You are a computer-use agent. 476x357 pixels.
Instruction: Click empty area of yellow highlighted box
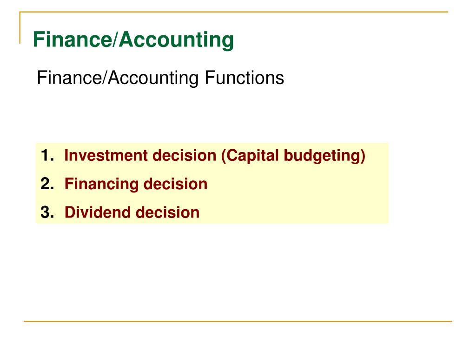(297, 197)
